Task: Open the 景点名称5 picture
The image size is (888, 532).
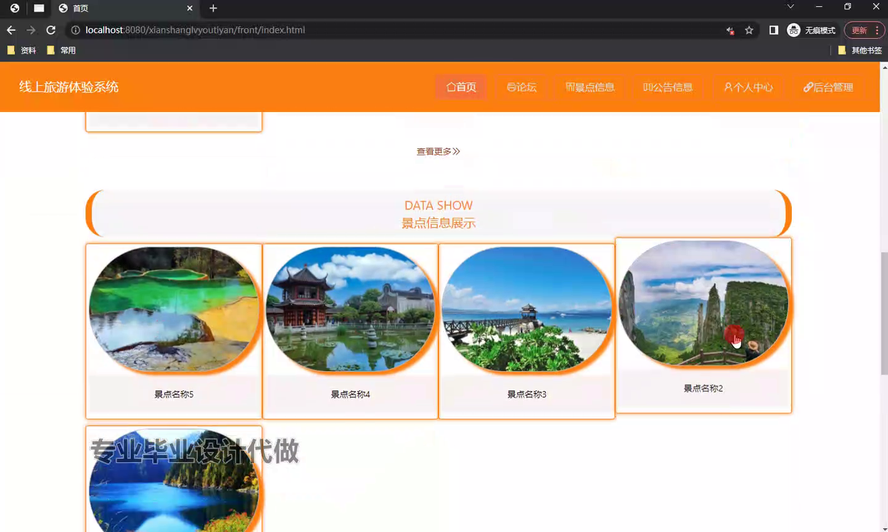Action: (174, 309)
